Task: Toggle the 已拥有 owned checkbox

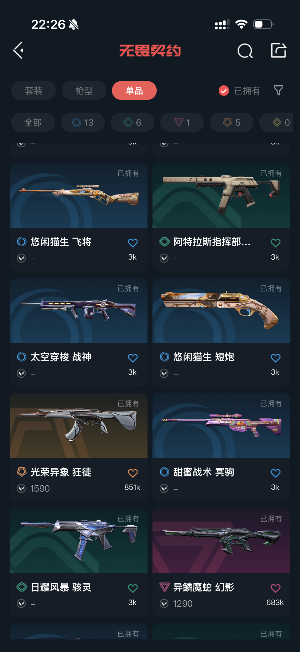Action: (x=224, y=91)
